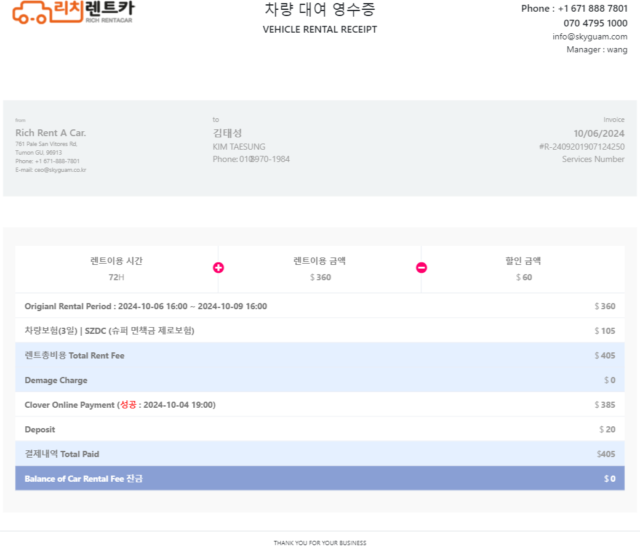Click the VEHICLE RENTAL RECEIPT heading
Screen dimensions: 640x547
(x=320, y=30)
